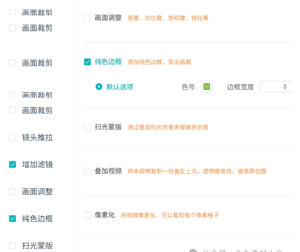Screen dimensions: 300x252
Task: Uncheck the 增加滤镜 option in the sidebar
Action: point(13,164)
